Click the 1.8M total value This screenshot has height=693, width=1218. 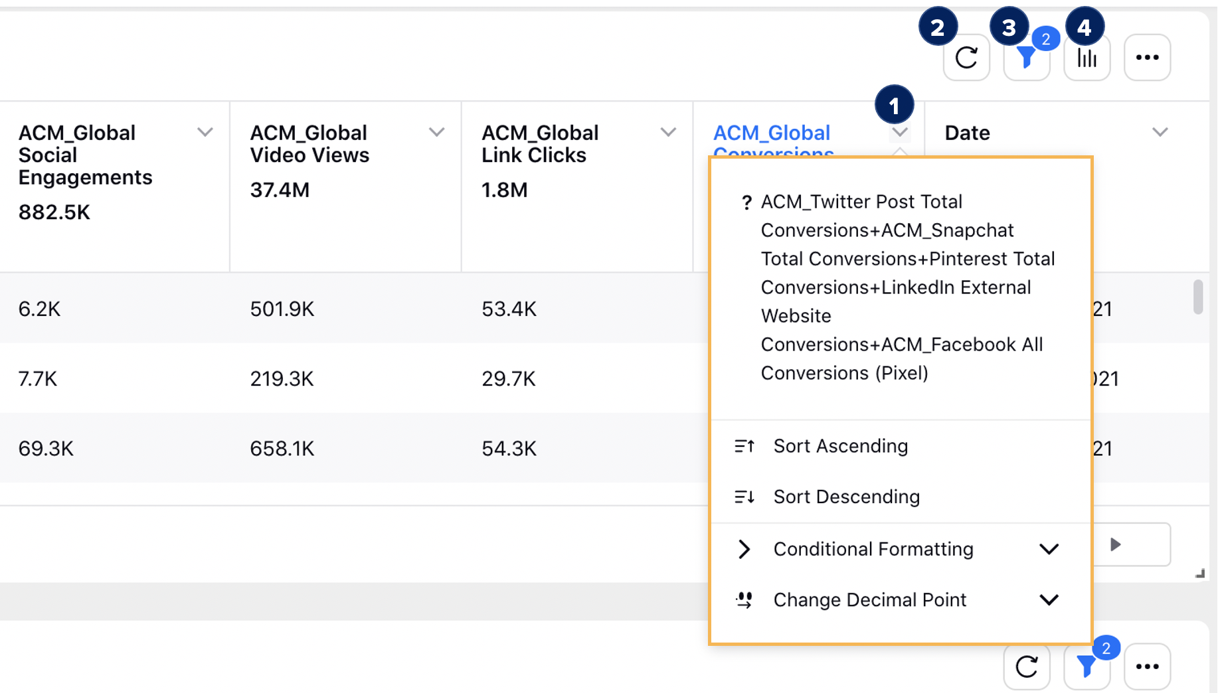pos(505,190)
